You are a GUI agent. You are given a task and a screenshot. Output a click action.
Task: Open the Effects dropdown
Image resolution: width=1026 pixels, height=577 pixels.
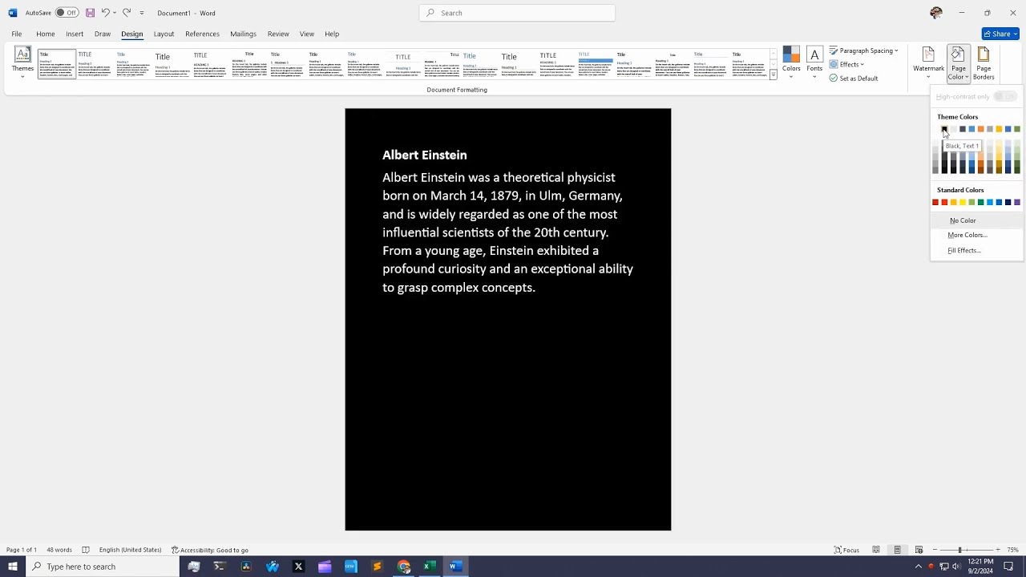846,64
